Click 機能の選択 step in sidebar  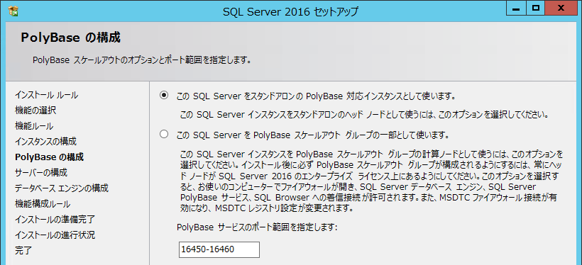pyautogui.click(x=35, y=110)
